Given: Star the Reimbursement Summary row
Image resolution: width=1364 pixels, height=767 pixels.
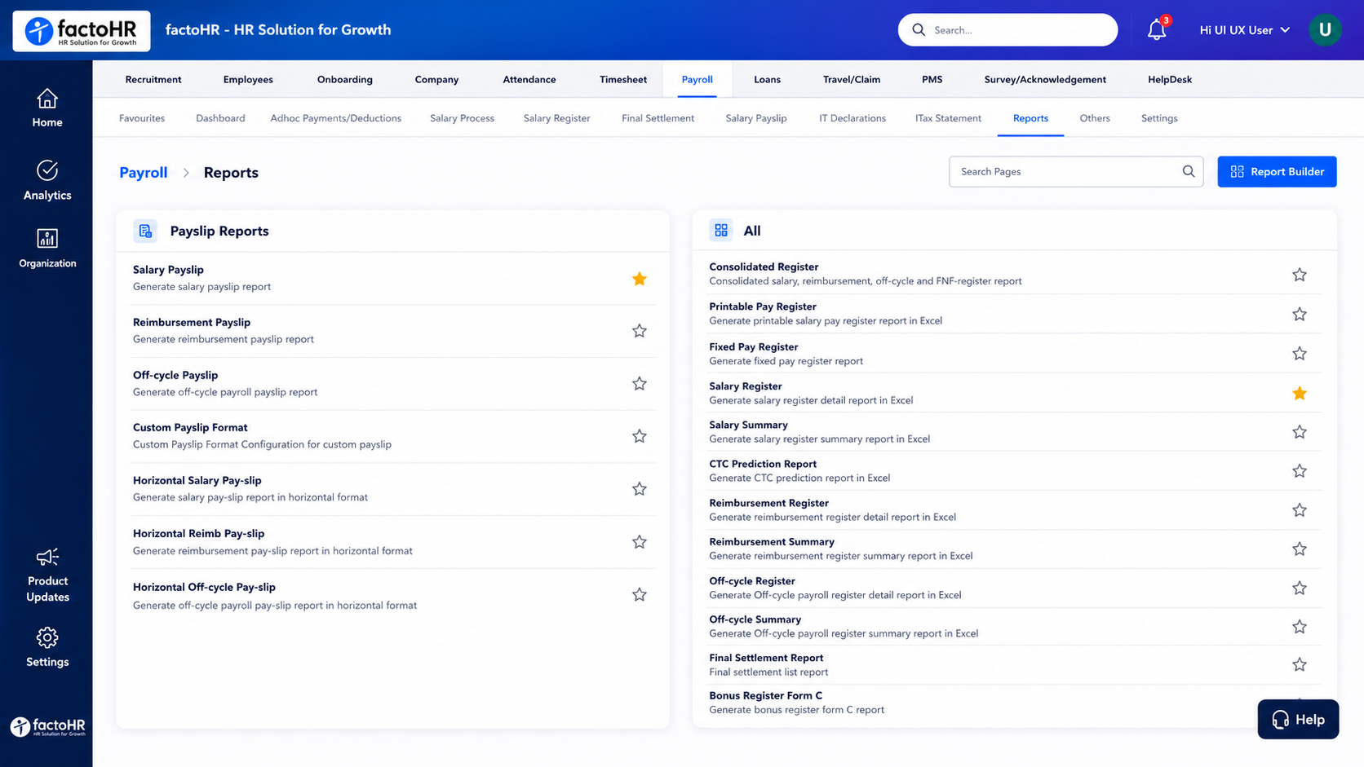Looking at the screenshot, I should click(x=1300, y=549).
